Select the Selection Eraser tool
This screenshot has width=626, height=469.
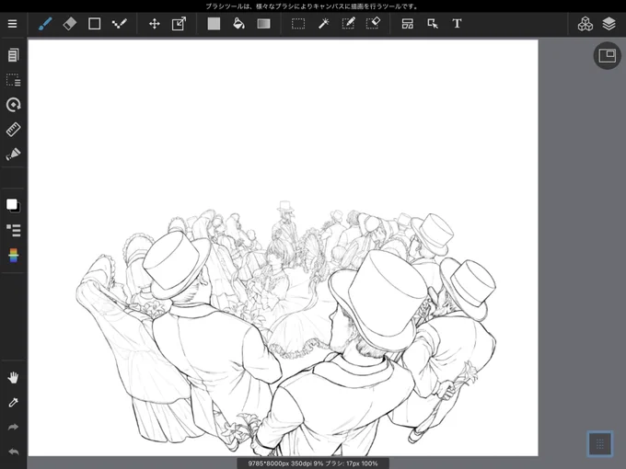coord(373,24)
